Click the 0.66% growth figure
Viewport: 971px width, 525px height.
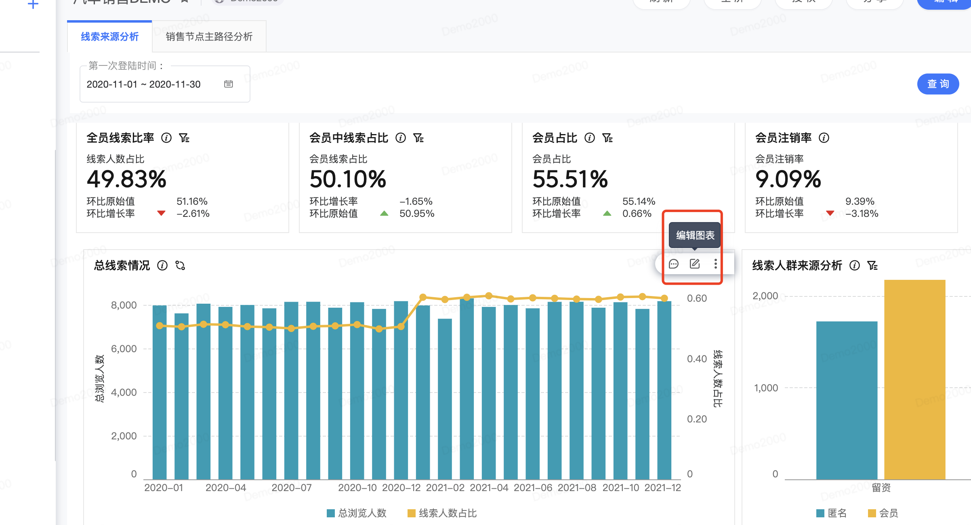pos(637,214)
